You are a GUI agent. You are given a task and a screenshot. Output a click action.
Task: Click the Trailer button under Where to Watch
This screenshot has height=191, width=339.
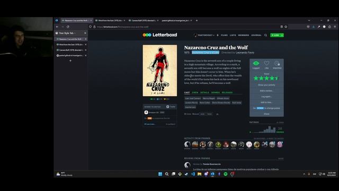(171, 107)
